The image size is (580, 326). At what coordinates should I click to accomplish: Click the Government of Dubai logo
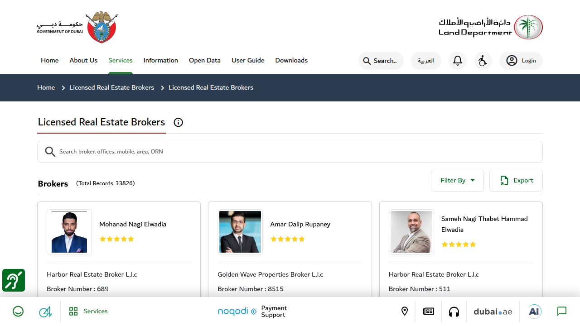point(77,27)
